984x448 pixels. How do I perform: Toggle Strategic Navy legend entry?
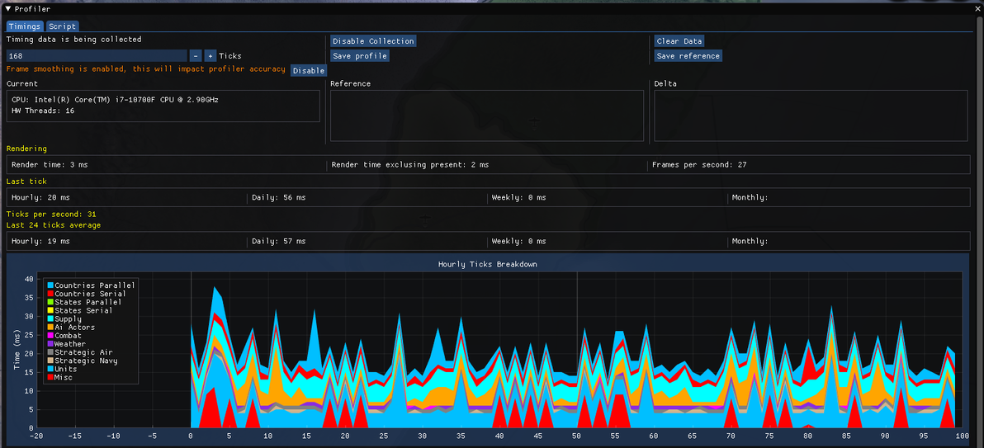(83, 361)
